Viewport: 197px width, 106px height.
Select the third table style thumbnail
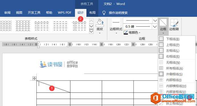[x=42, y=26]
